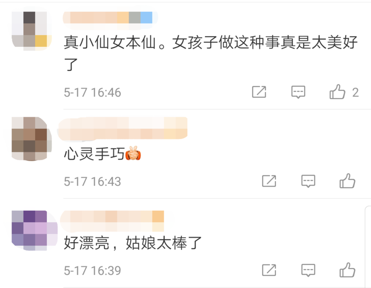371x288 pixels.
Task: Like the 心灵手巧 comment
Action: coord(347,181)
